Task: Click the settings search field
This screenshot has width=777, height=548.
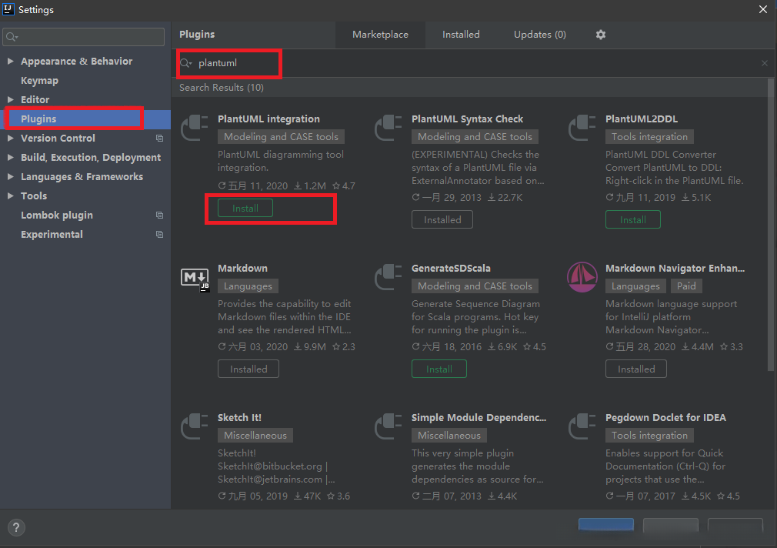Action: pyautogui.click(x=84, y=37)
